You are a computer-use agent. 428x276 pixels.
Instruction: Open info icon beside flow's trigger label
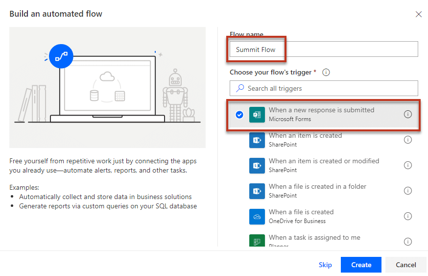click(326, 72)
